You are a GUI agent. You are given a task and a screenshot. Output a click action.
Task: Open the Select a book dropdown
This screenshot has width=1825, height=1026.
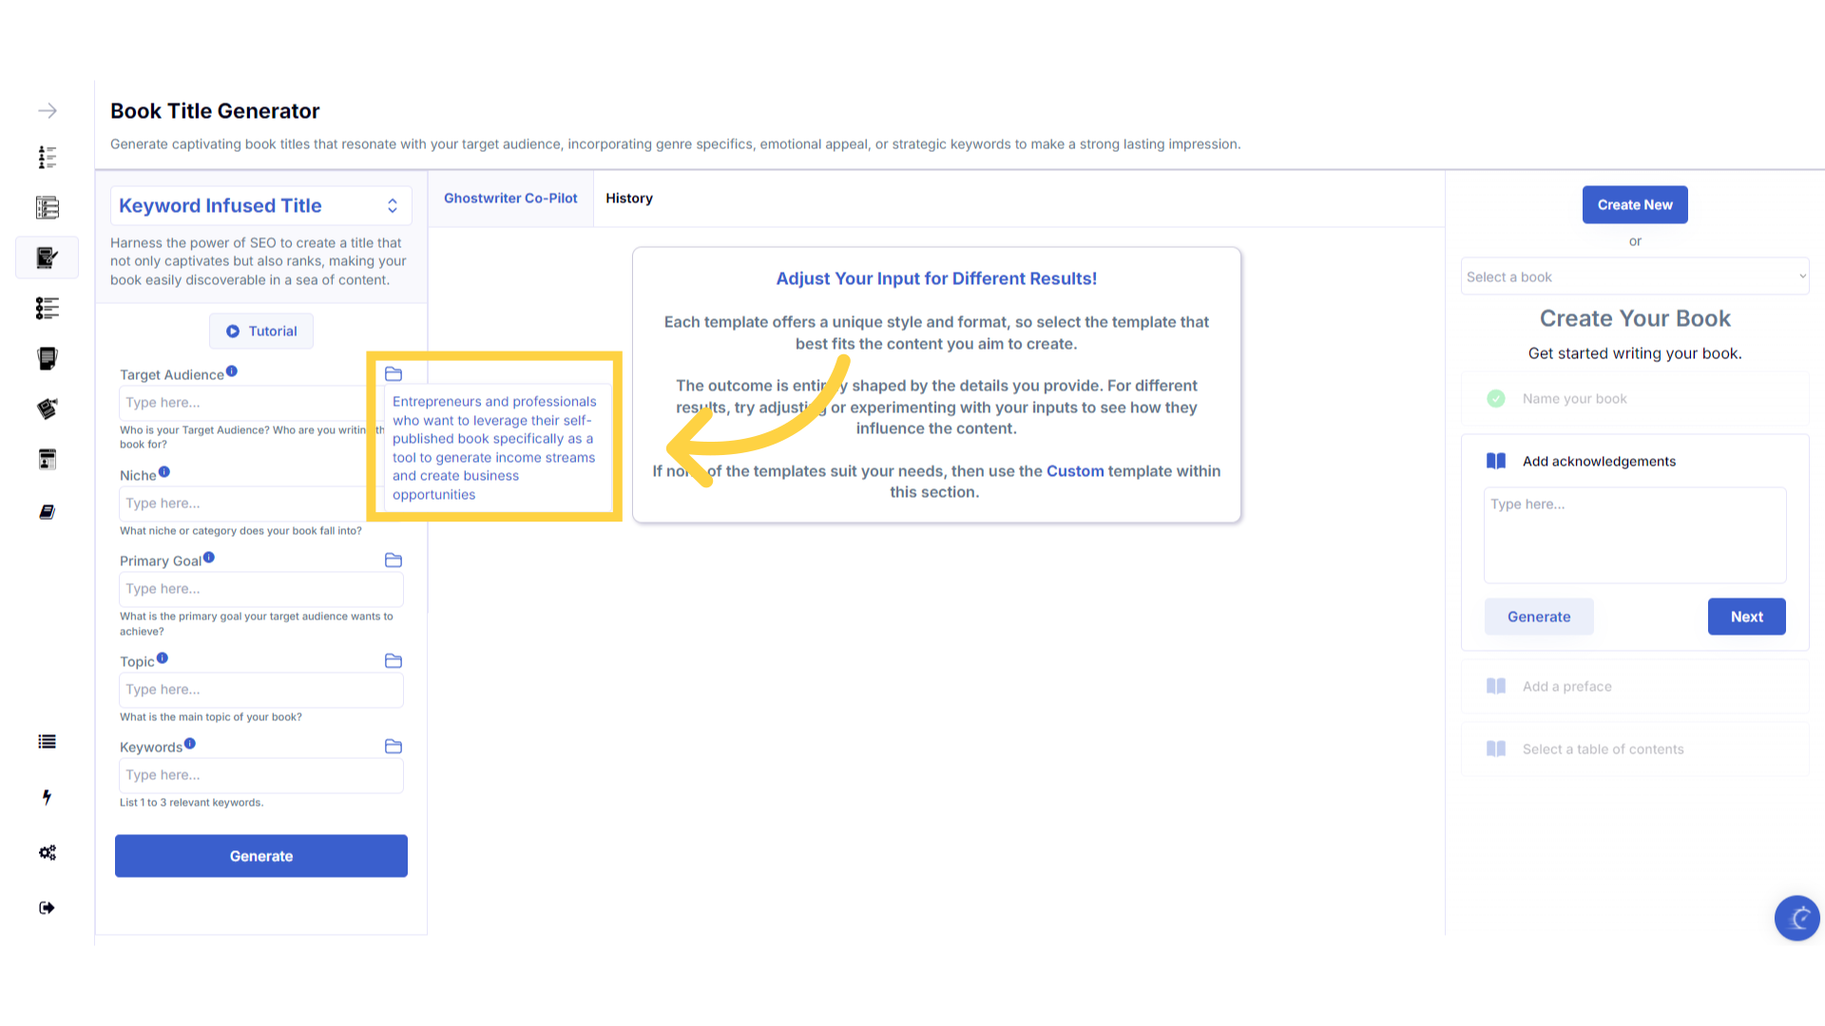click(1635, 277)
